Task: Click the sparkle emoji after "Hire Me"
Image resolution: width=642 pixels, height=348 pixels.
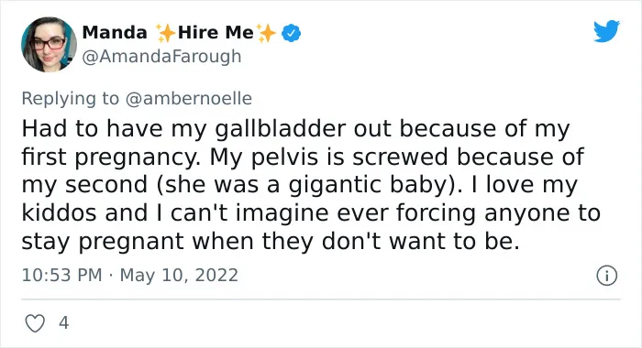Action: click(266, 33)
